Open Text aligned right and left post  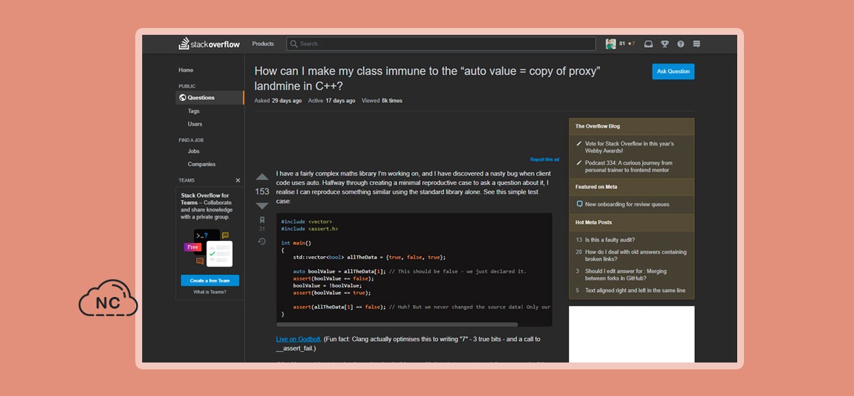635,290
